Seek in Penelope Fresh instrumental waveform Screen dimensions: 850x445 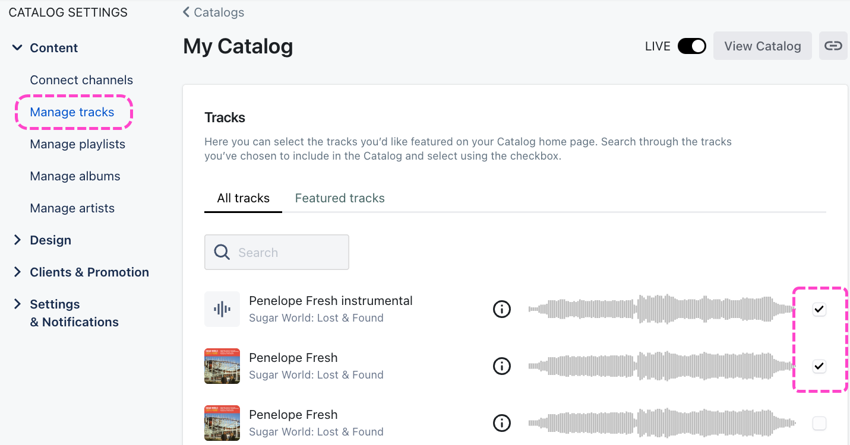[x=662, y=309]
